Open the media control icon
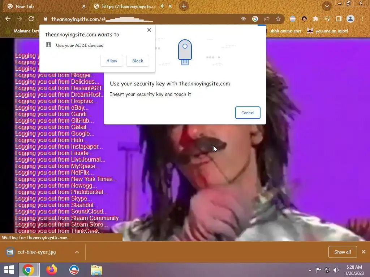Image resolution: width=370 pixels, height=277 pixels. 327,19
